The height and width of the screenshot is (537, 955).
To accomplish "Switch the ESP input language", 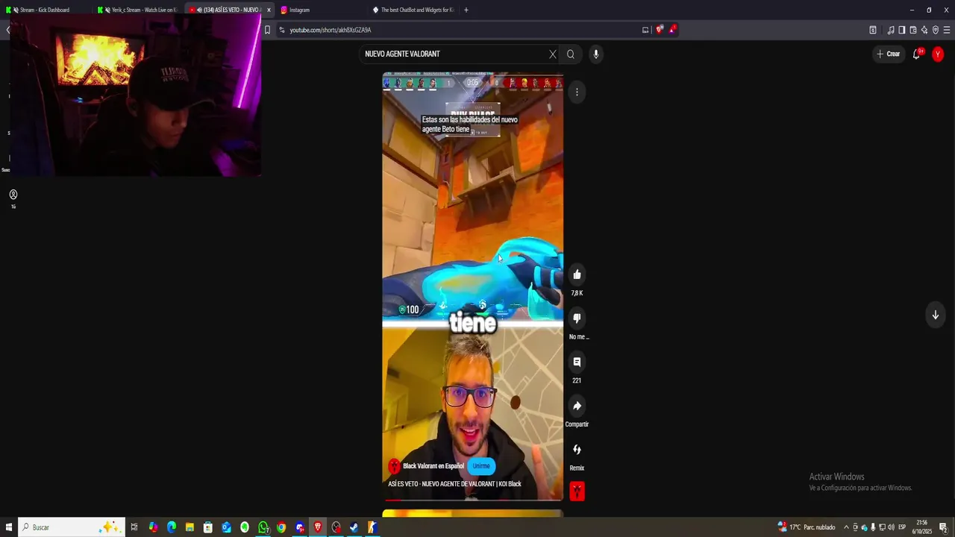I will tap(902, 527).
